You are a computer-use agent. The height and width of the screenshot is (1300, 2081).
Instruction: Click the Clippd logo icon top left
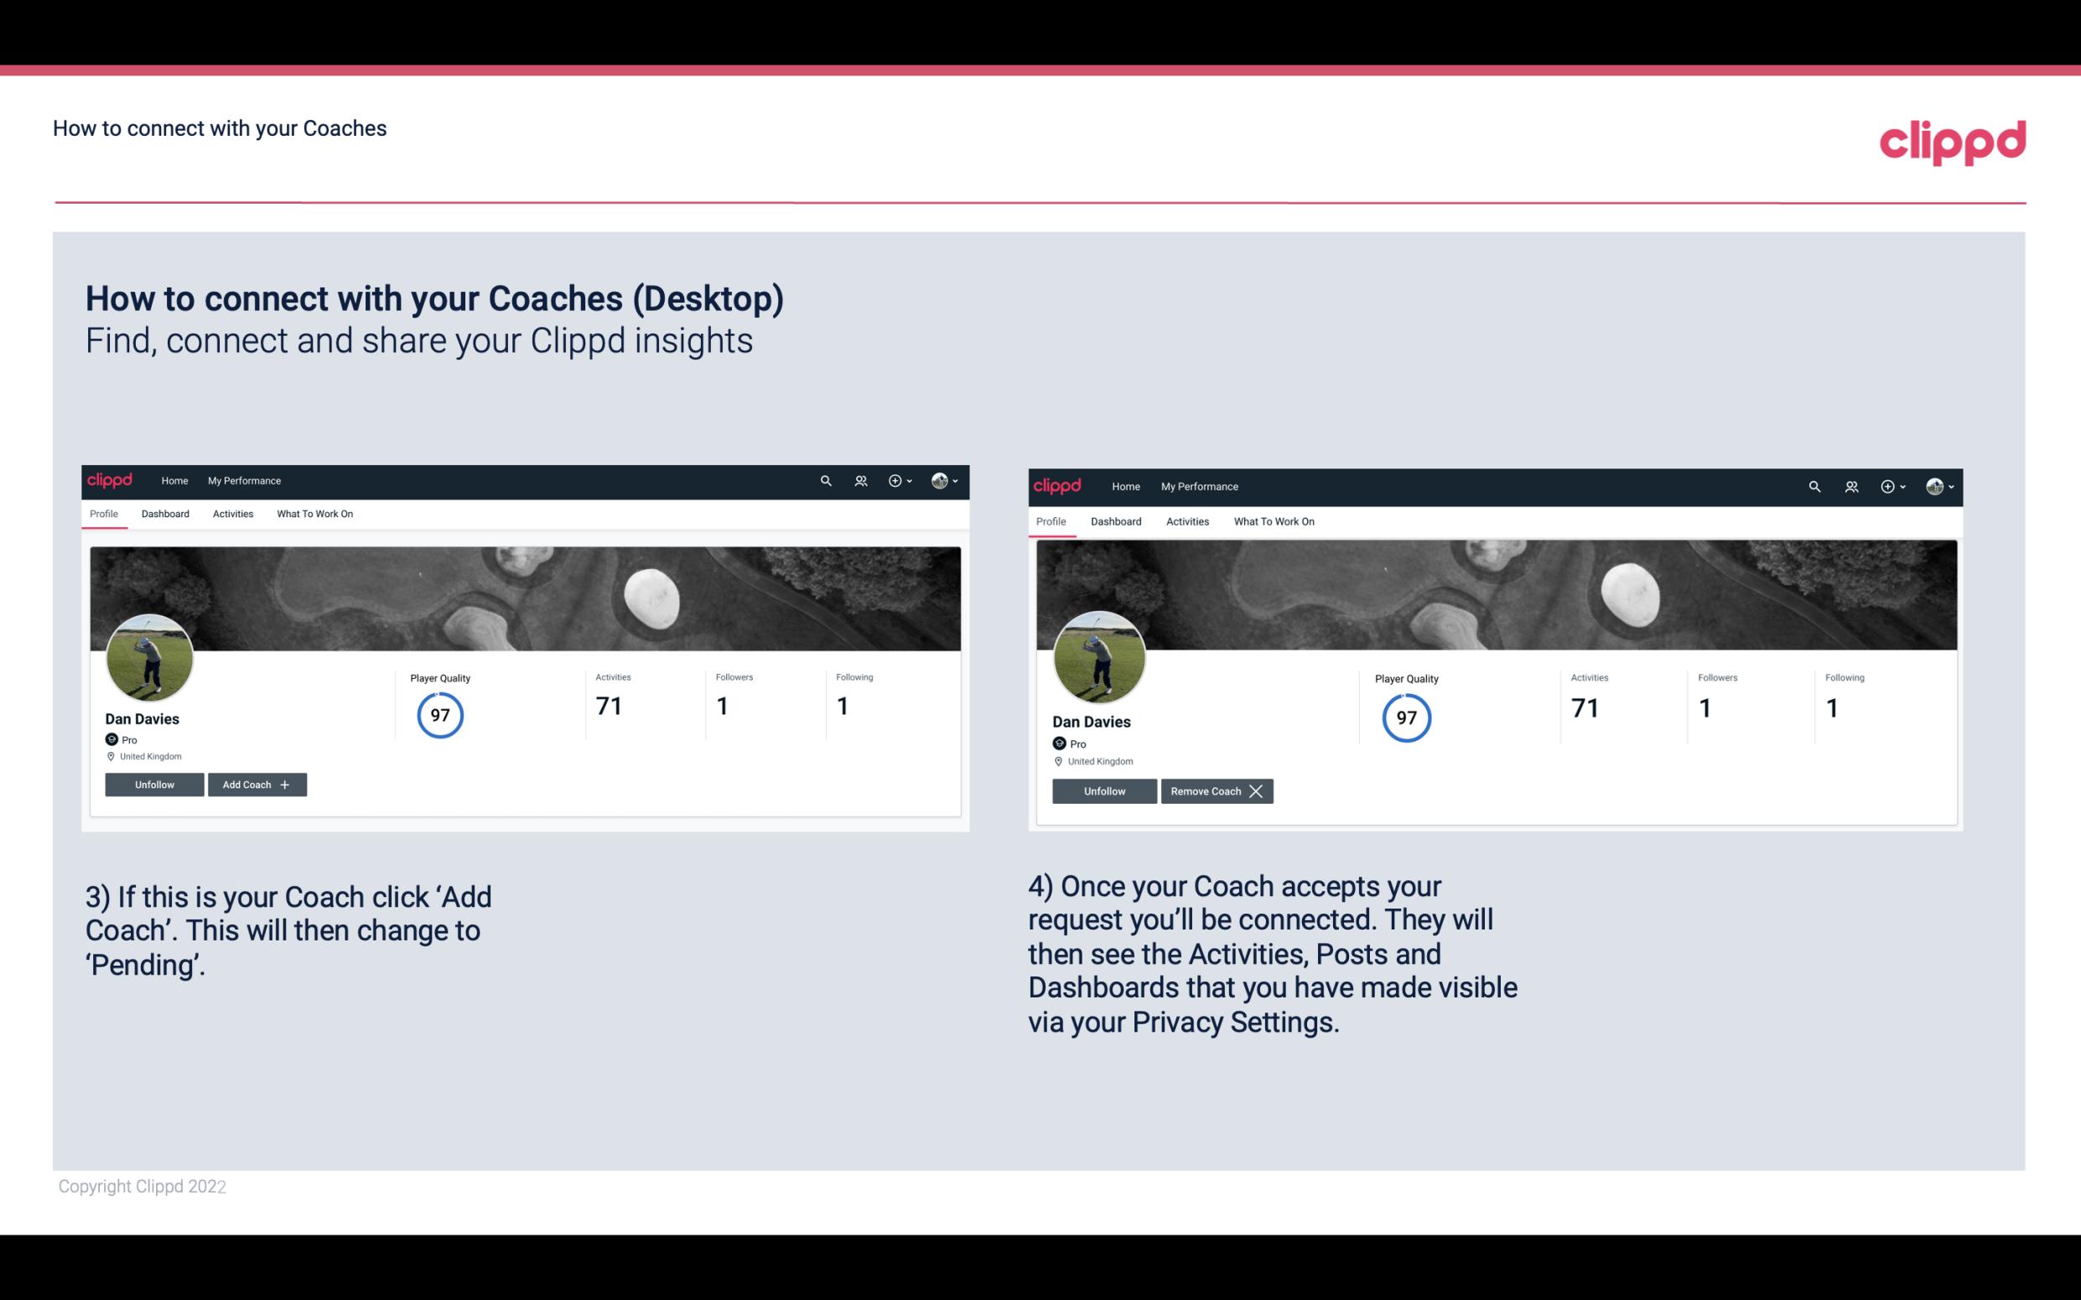[111, 481]
